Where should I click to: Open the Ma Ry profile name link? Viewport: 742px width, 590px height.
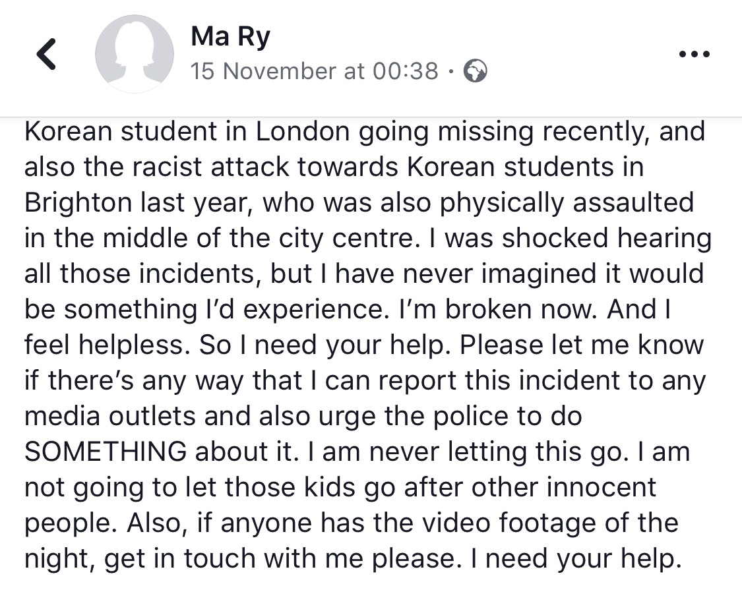pos(230,37)
